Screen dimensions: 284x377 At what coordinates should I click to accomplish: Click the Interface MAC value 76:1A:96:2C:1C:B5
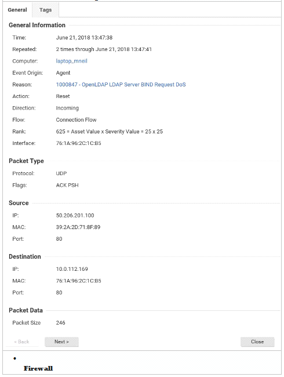pyautogui.click(x=79, y=143)
